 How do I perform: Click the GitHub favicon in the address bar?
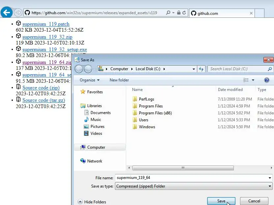pyautogui.click(x=27, y=13)
